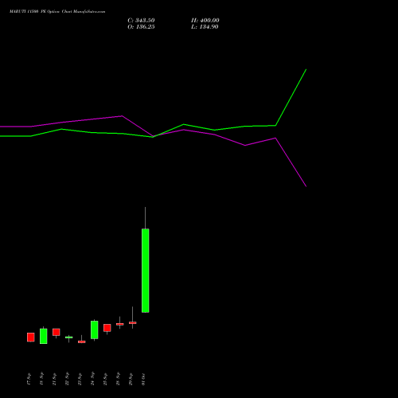This screenshot has width=398, height=398.
Task: Select the high value H: 400.00
Action: (205, 21)
